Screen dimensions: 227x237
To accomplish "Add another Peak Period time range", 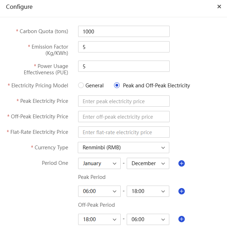I will 181,191.
